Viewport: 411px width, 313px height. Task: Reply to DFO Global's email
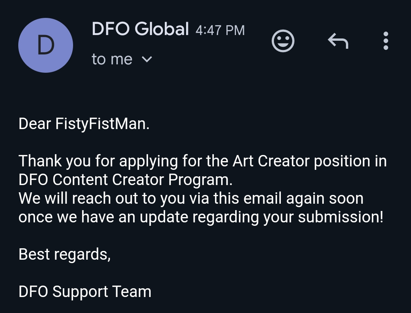point(338,41)
